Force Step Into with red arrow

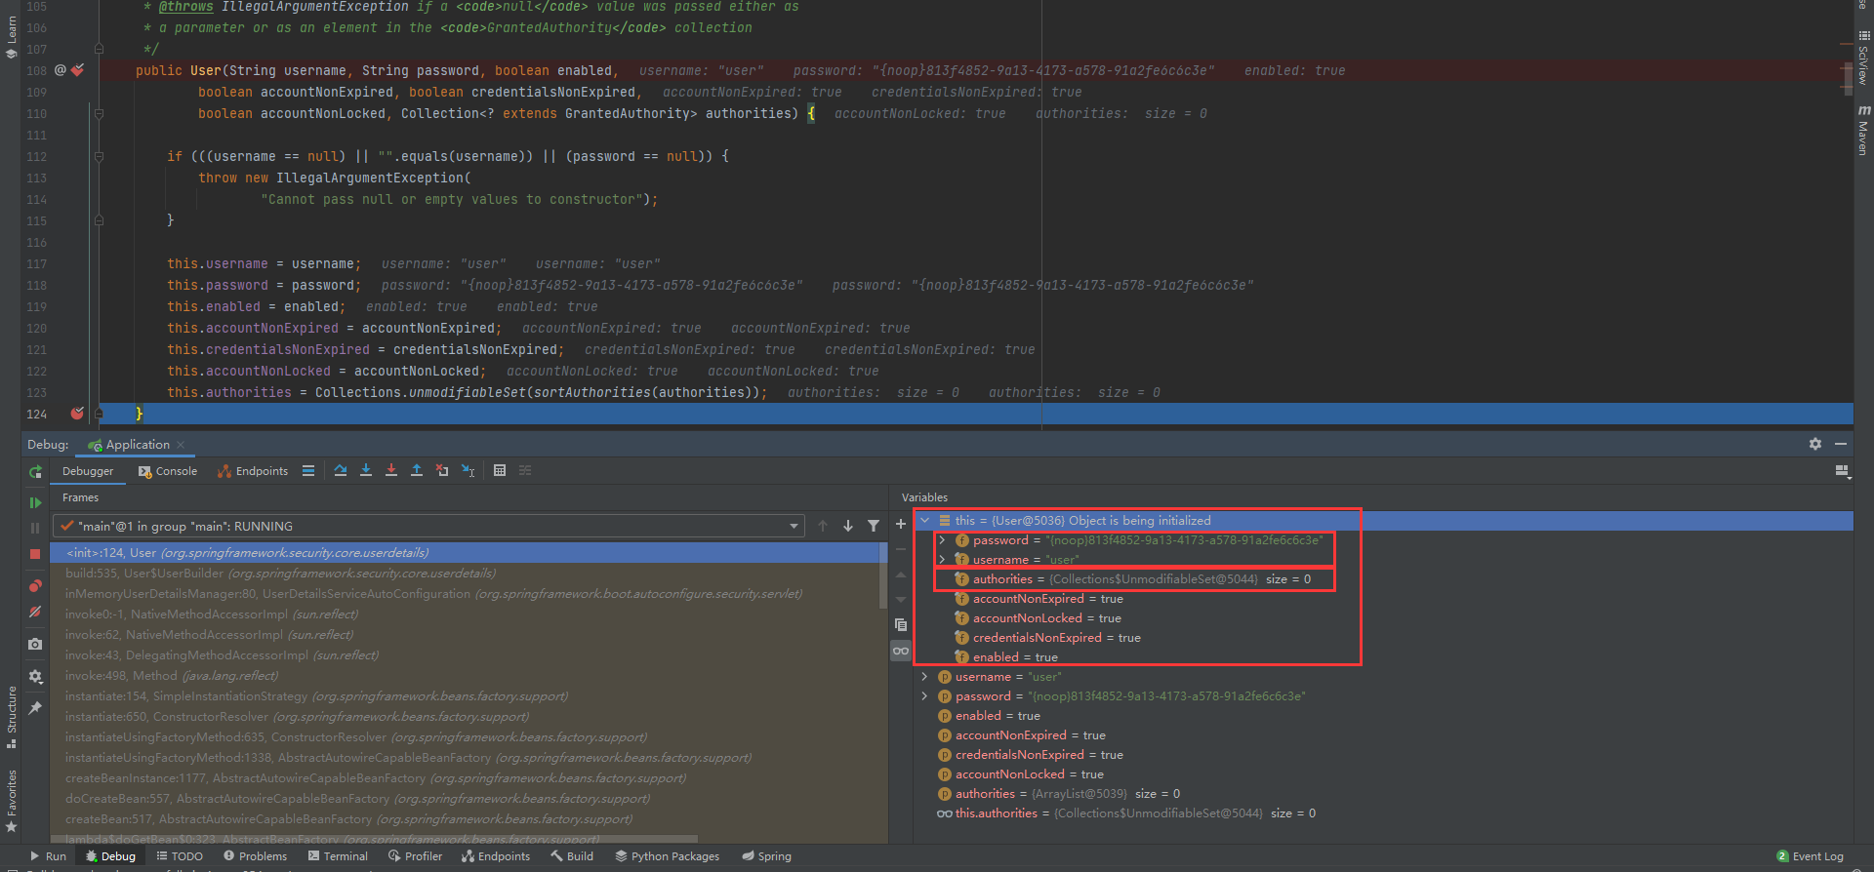pos(391,471)
